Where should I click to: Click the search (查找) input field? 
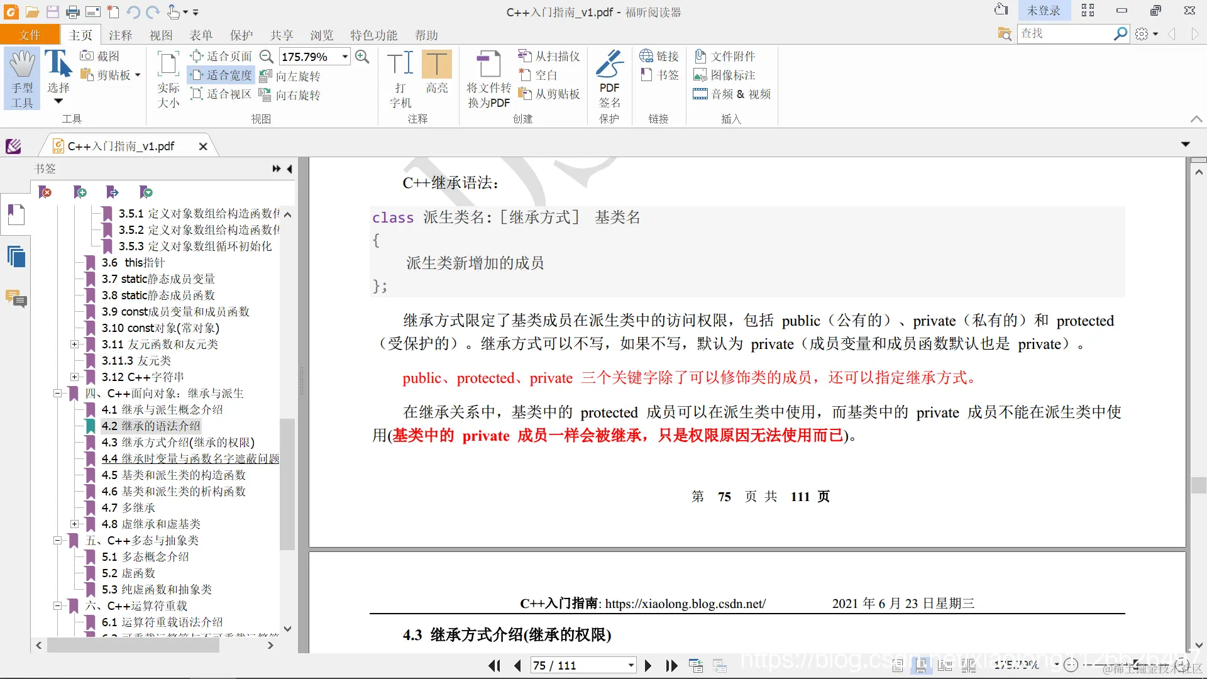coord(1065,33)
